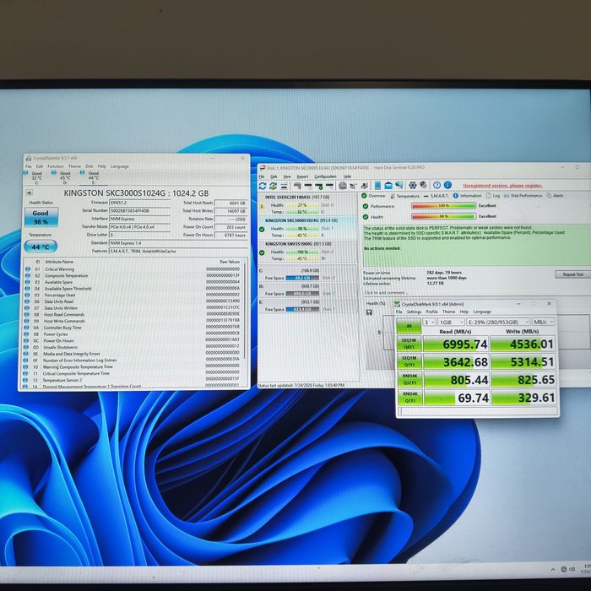This screenshot has height=591, width=591.
Task: Select the Unsafe Shutdowns attribute row
Action: (133, 347)
